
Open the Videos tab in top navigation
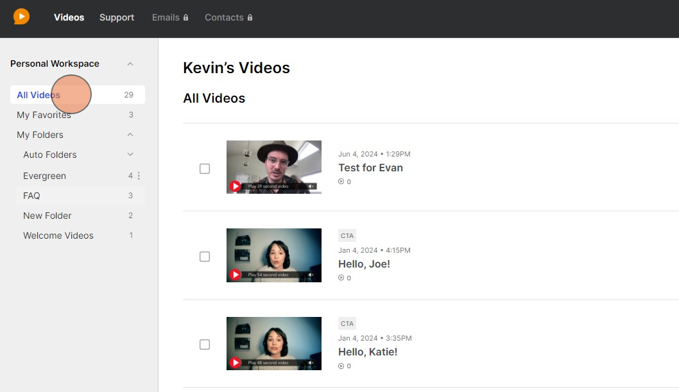point(69,17)
